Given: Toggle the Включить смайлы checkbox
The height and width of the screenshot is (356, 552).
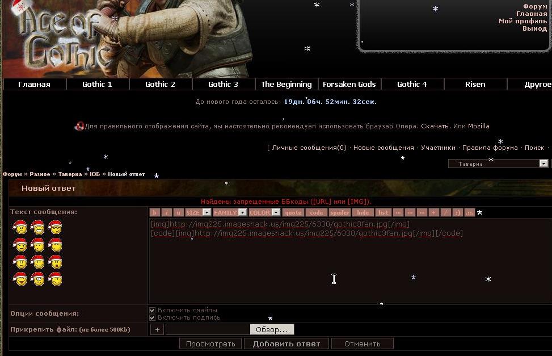Looking at the screenshot, I should (x=152, y=310).
